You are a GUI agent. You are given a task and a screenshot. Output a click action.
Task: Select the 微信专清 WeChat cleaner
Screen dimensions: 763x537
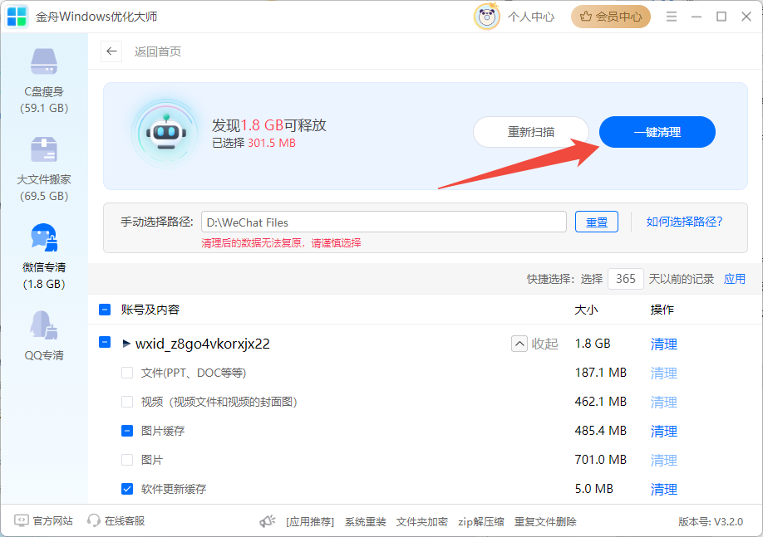coord(44,256)
